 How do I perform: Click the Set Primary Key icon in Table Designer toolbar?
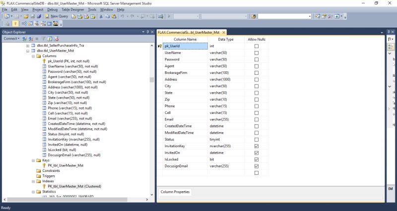click(x=15, y=24)
